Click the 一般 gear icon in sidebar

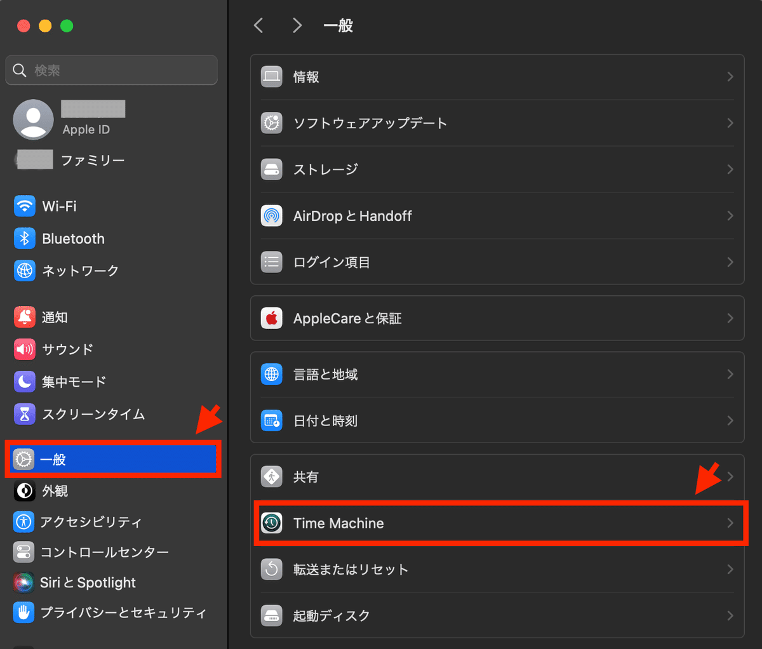24,459
